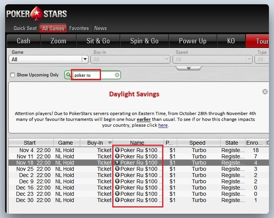Switch to Quick Seat tab

click(25, 28)
